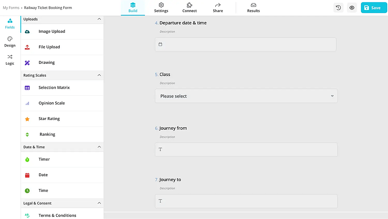Go to My Forms breadcrumb

[x=11, y=8]
